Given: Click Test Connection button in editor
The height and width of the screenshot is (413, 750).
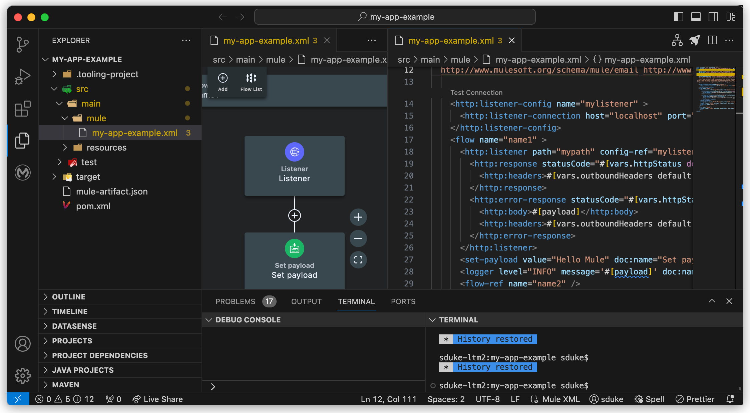Looking at the screenshot, I should (x=476, y=93).
